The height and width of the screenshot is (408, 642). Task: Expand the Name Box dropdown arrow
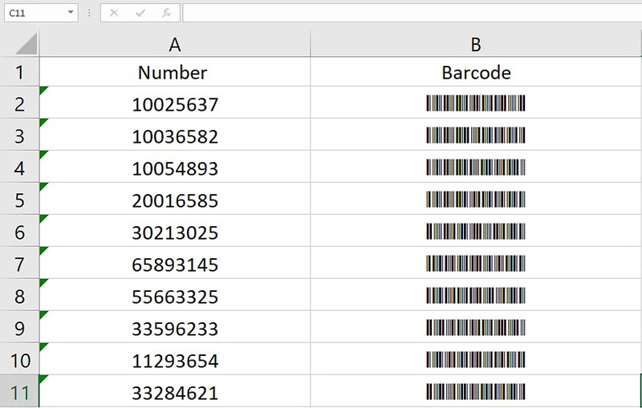71,13
